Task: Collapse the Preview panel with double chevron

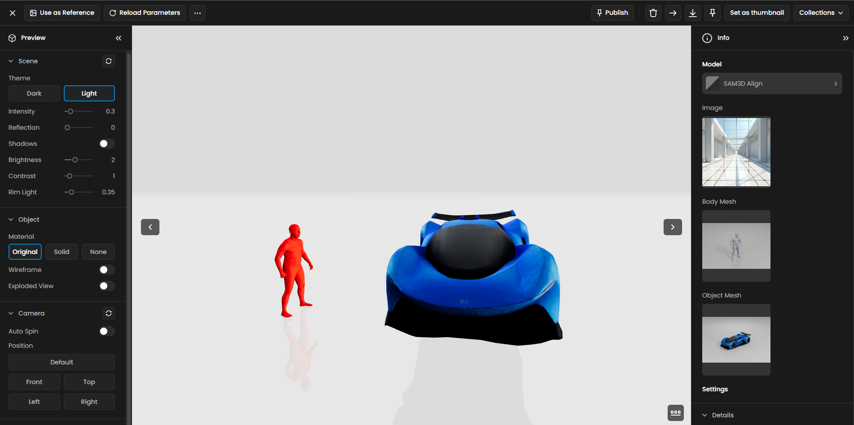Action: coord(119,38)
